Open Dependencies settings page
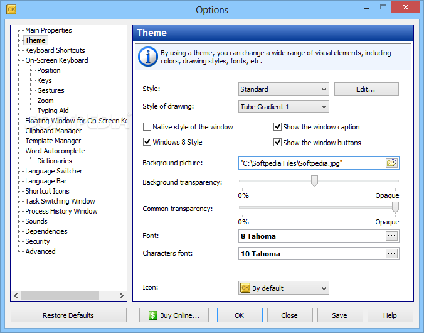The width and height of the screenshot is (424, 333). [x=46, y=231]
